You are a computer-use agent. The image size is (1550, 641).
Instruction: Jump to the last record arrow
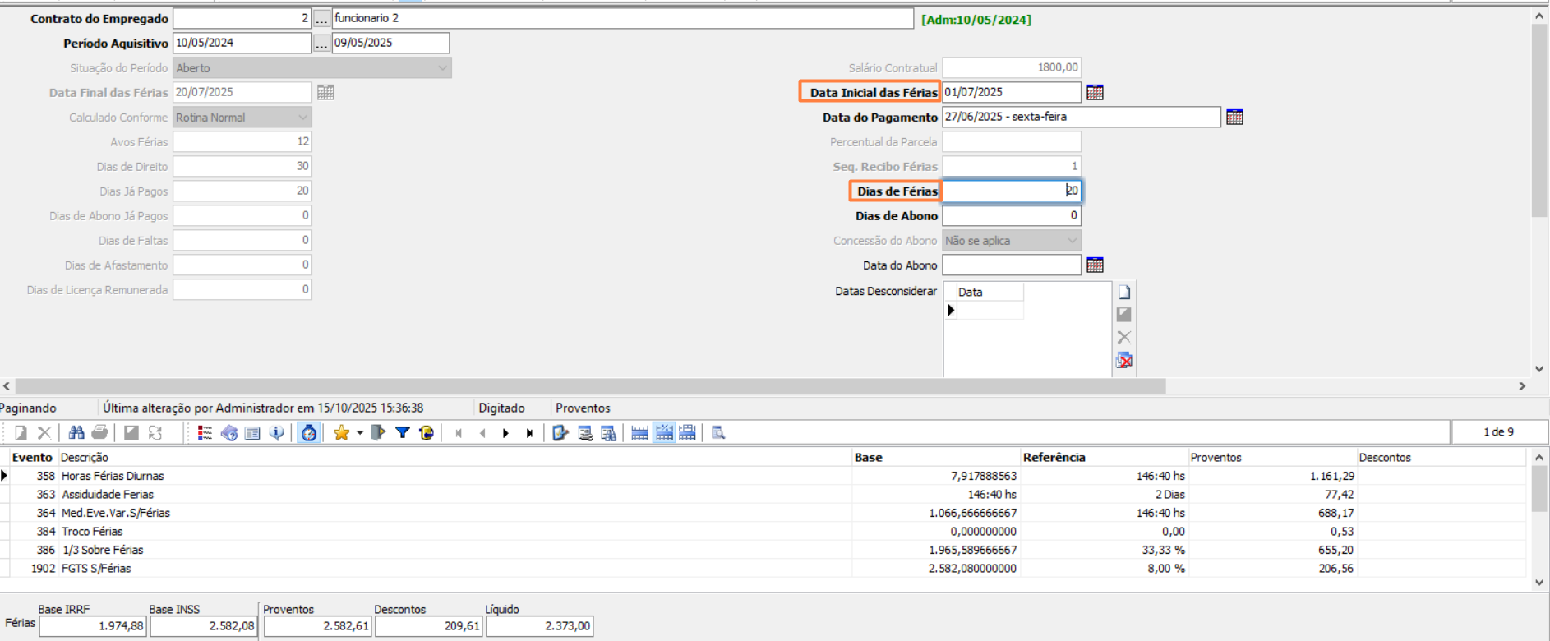point(529,433)
